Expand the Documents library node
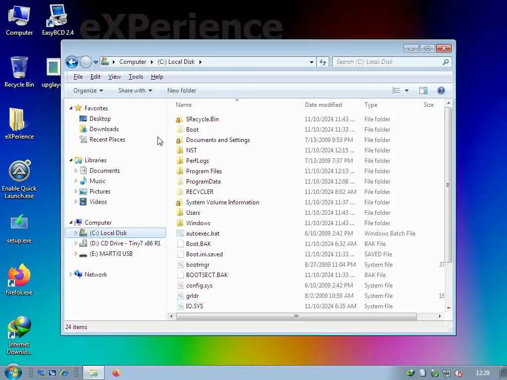This screenshot has height=380, width=507. point(76,171)
